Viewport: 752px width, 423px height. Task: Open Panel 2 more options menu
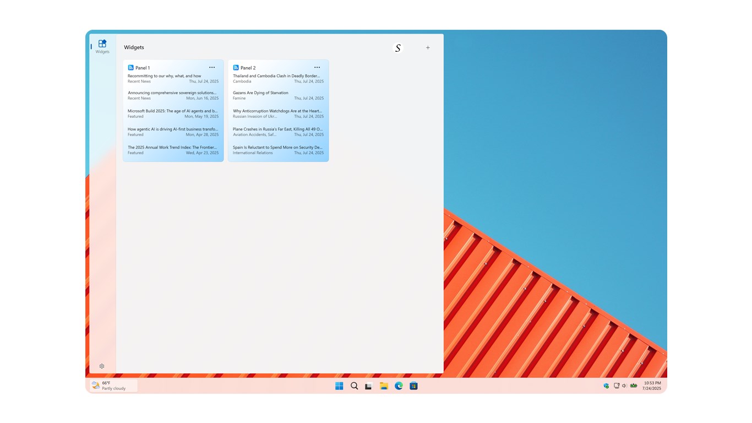[317, 67]
